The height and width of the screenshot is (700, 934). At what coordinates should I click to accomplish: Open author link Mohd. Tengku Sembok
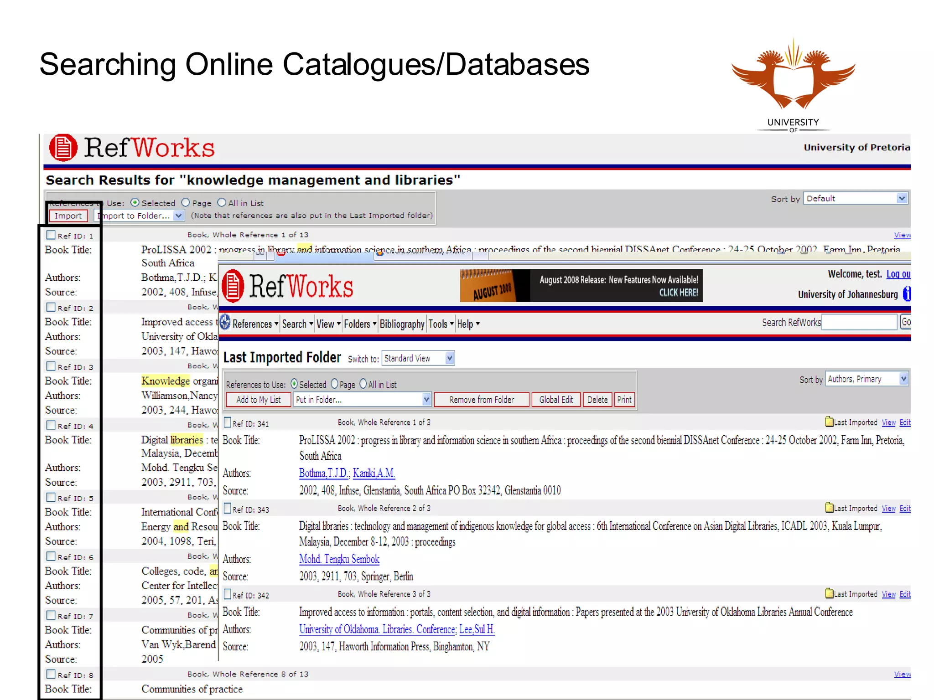(339, 559)
